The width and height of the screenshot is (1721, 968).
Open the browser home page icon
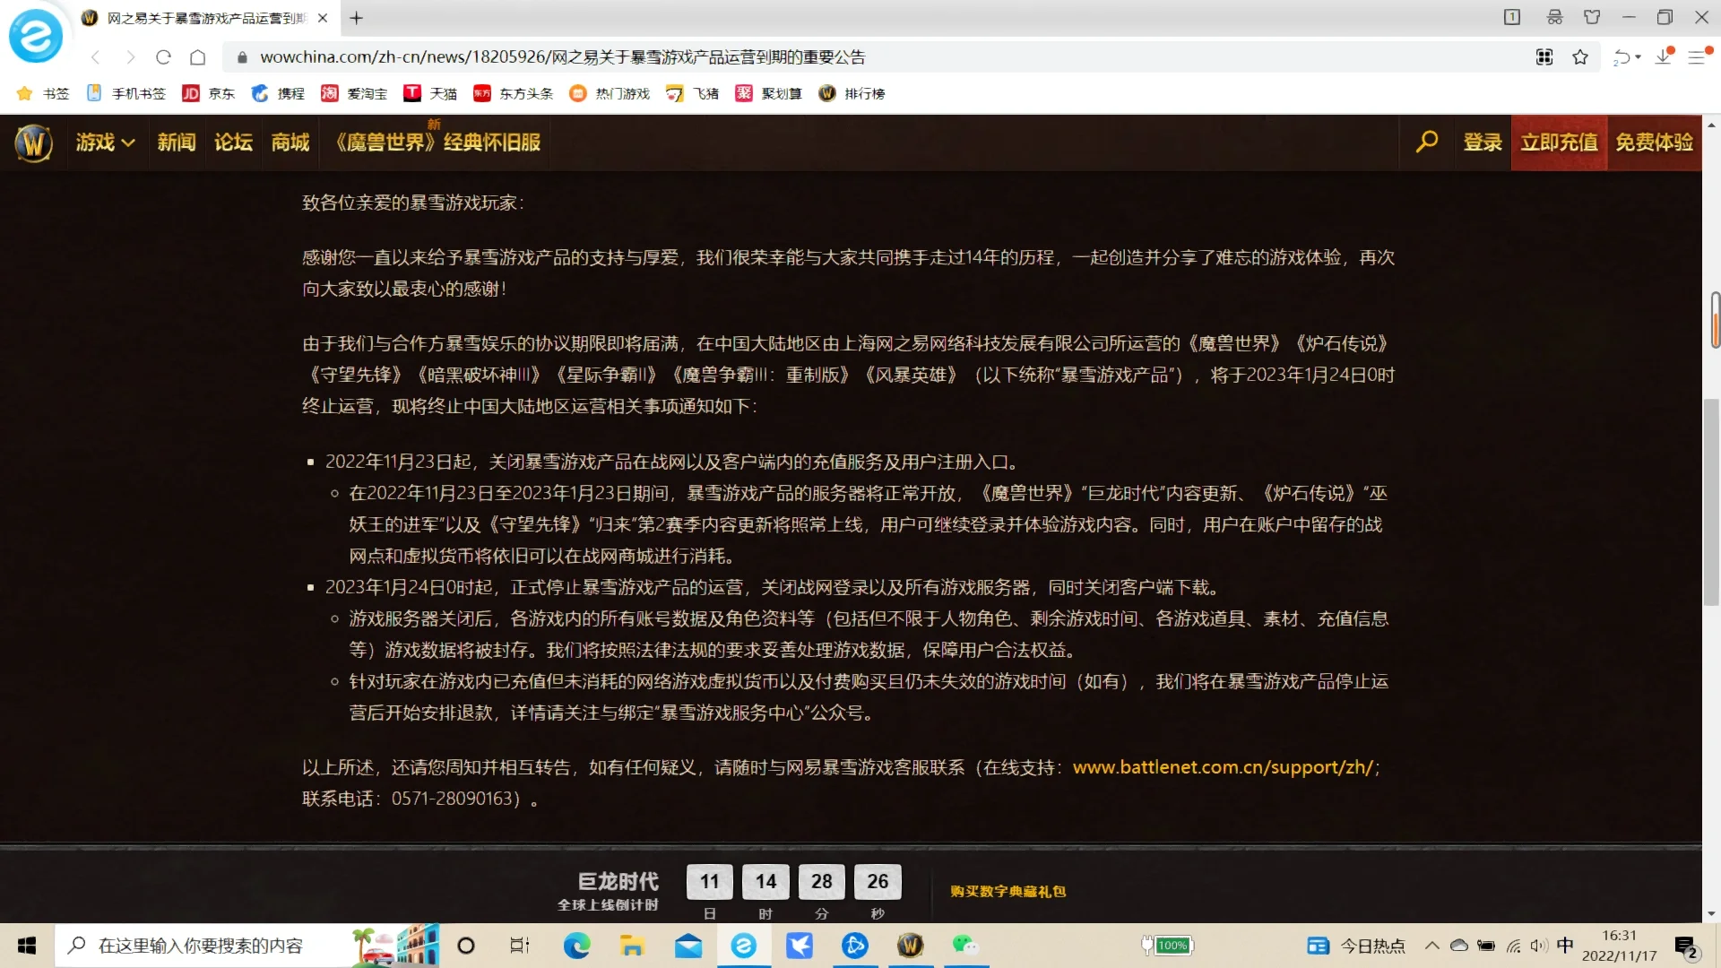[x=198, y=57]
